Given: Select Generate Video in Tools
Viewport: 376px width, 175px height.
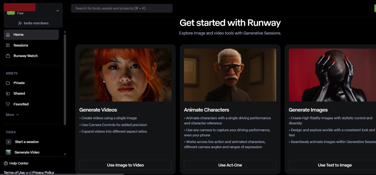Looking at the screenshot, I should 31,152.
